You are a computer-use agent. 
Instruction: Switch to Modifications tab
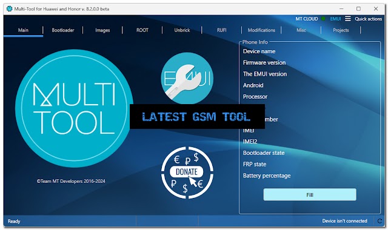point(261,30)
